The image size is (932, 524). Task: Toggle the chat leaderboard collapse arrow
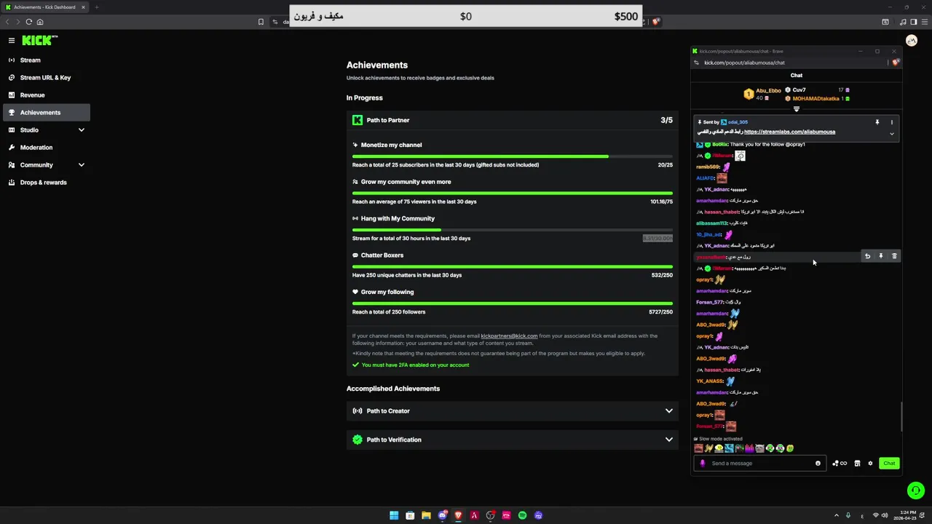[796, 109]
